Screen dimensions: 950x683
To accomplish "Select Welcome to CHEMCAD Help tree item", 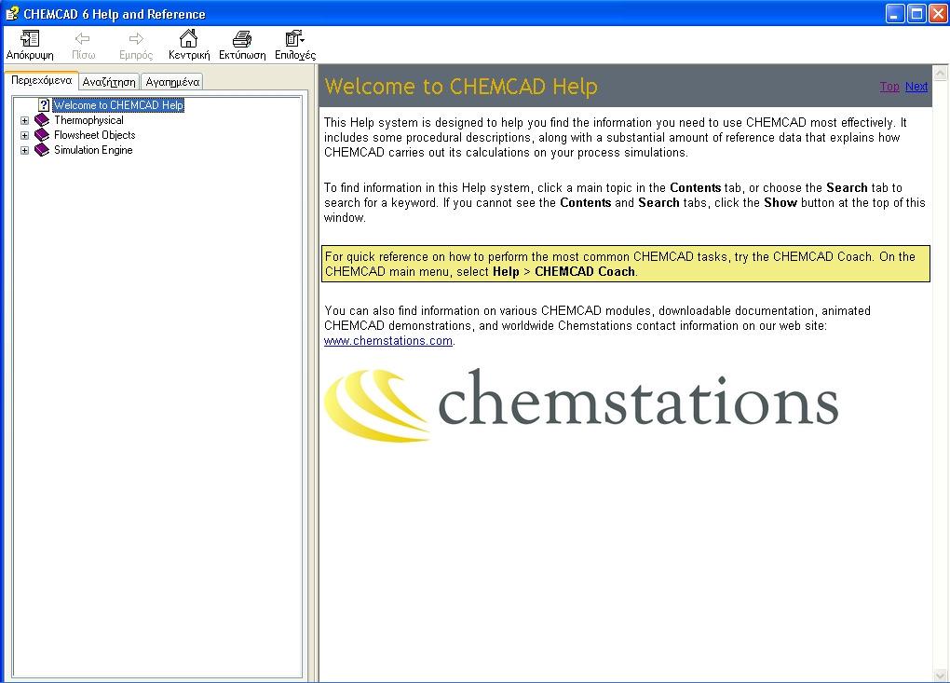I will 118,105.
